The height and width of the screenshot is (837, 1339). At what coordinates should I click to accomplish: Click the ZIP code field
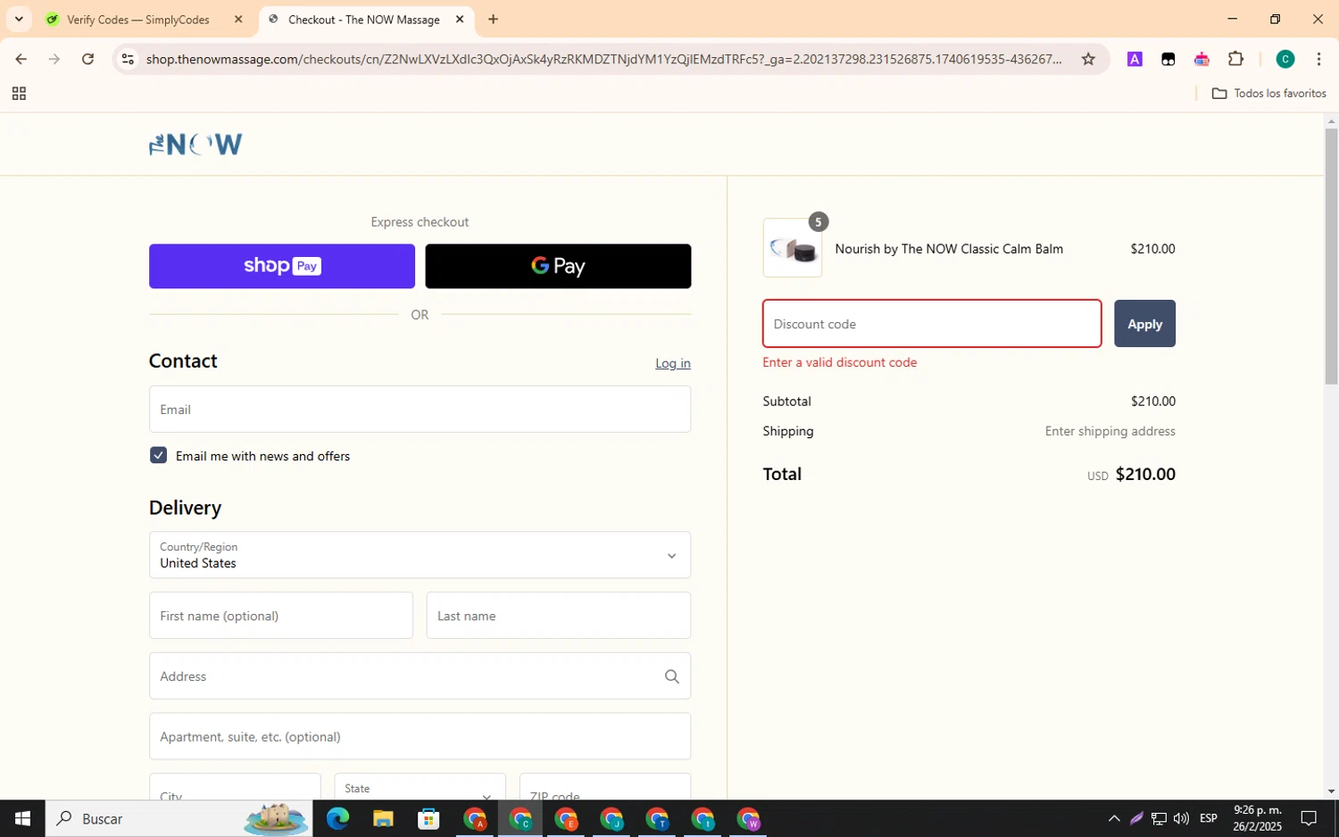tap(605, 787)
